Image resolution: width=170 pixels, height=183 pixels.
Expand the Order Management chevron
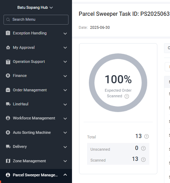[65, 90]
